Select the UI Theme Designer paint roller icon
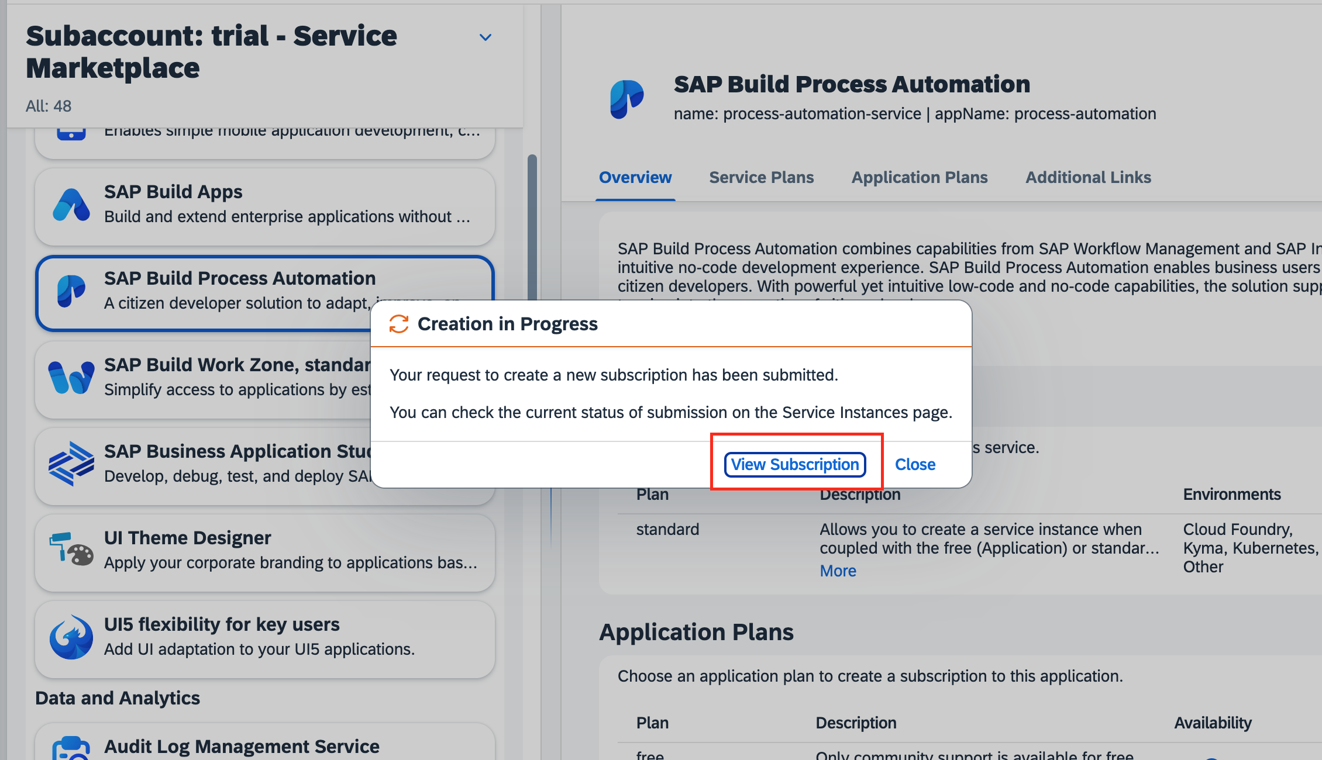Viewport: 1322px width, 760px height. pyautogui.click(x=70, y=550)
